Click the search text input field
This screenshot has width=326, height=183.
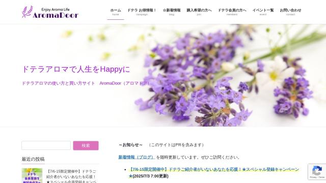point(46,145)
